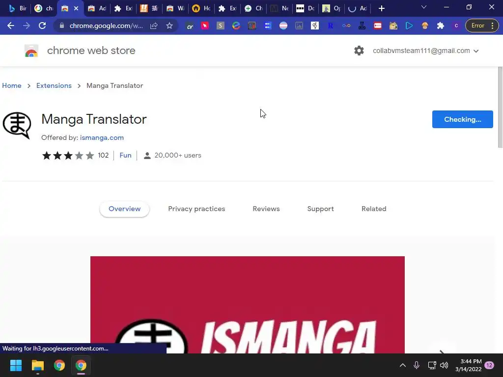Click the blue Checking... button
The height and width of the screenshot is (377, 503).
(x=462, y=119)
